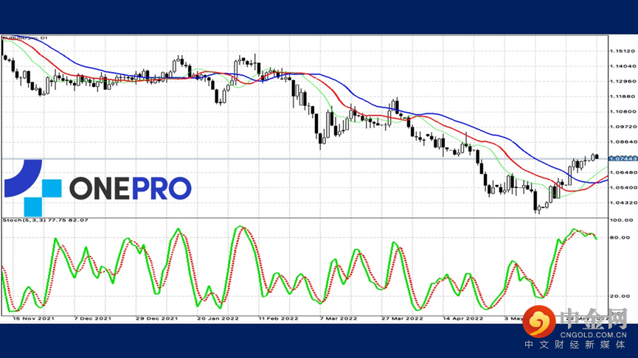638x358 pixels.
Task: Click the stochastic 100.00 scale label
Action: (x=621, y=220)
